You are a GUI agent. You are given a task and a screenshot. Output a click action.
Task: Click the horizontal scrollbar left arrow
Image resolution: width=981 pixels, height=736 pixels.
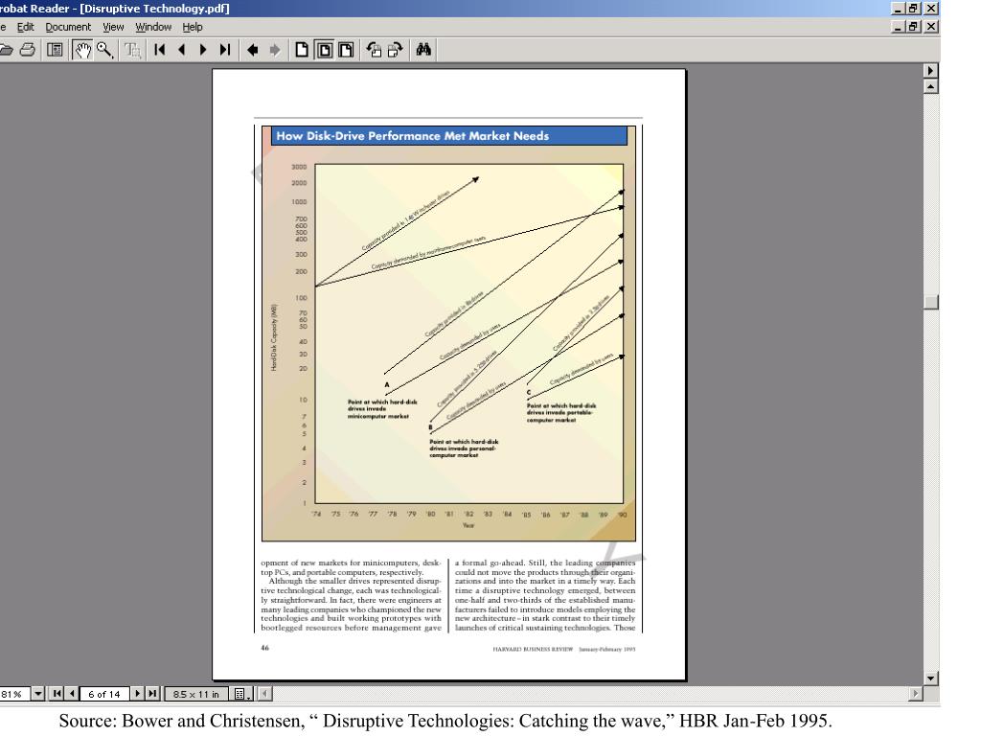point(264,694)
